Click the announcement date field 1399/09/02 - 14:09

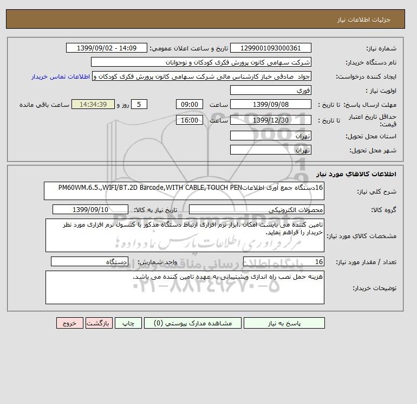tap(107, 48)
